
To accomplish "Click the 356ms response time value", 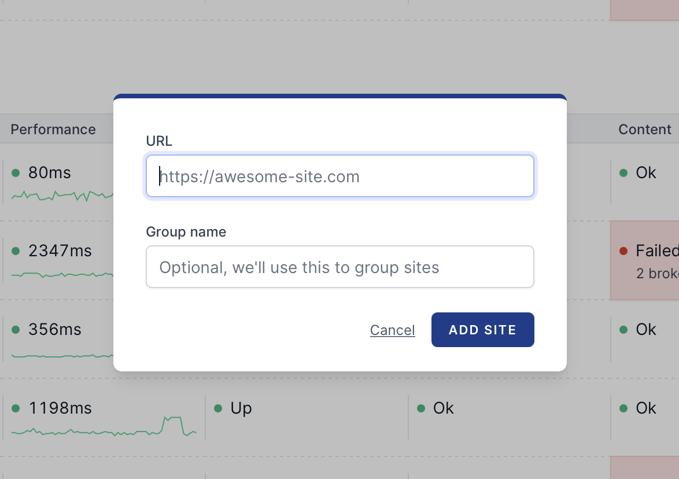I will click(55, 330).
